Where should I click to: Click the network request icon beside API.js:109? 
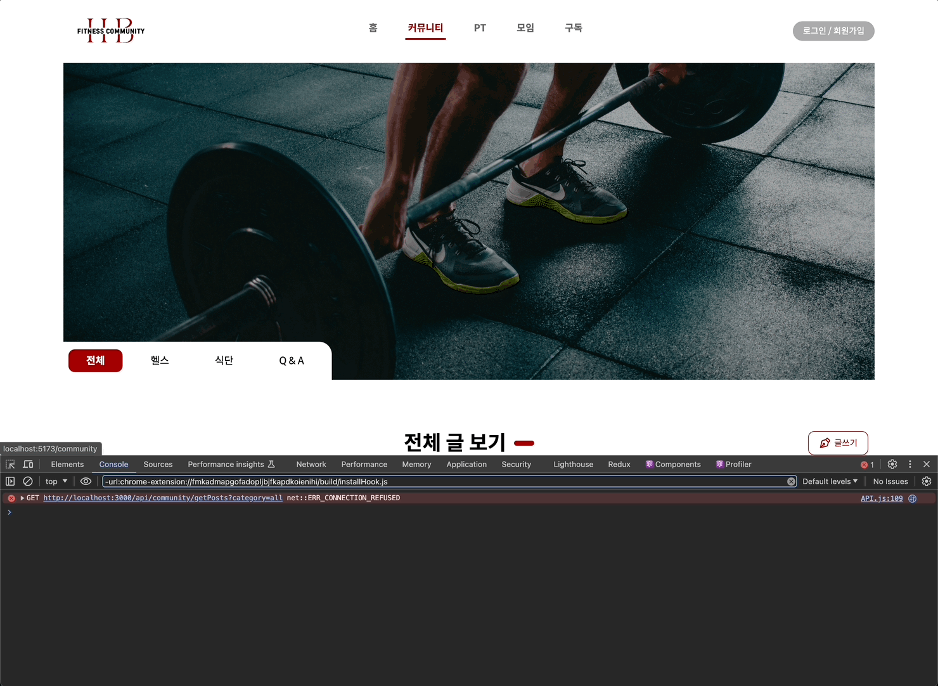(913, 498)
